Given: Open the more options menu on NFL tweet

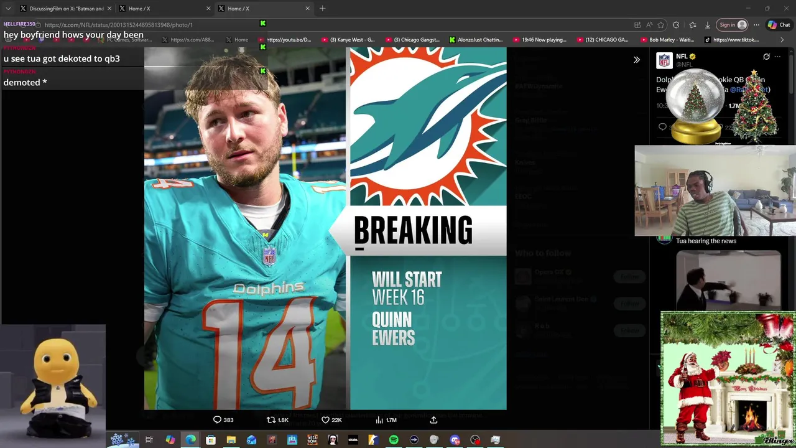Looking at the screenshot, I should 777,57.
